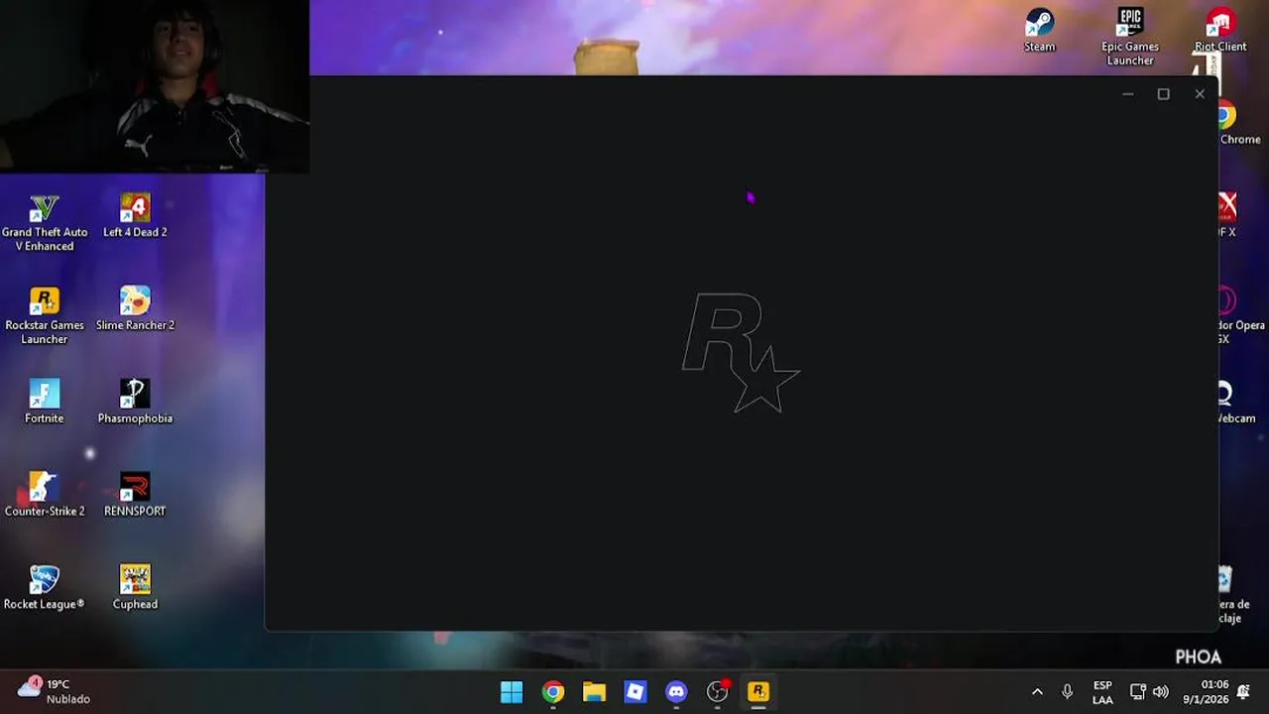Screen dimensions: 1269x714
Task: Open the Slime Rancher 2 desktop icon
Action: [135, 309]
